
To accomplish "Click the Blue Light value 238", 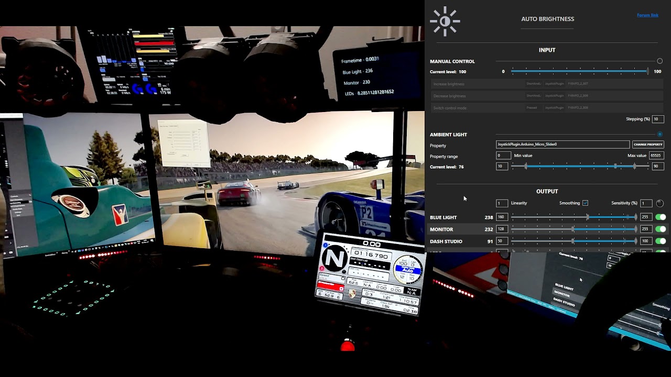I will click(x=489, y=217).
